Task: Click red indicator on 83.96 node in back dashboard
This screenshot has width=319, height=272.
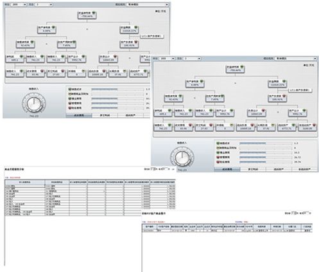Action: pos(42,71)
